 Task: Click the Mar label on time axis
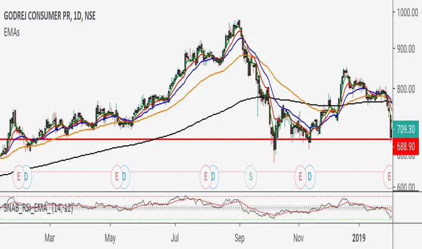(x=50, y=238)
